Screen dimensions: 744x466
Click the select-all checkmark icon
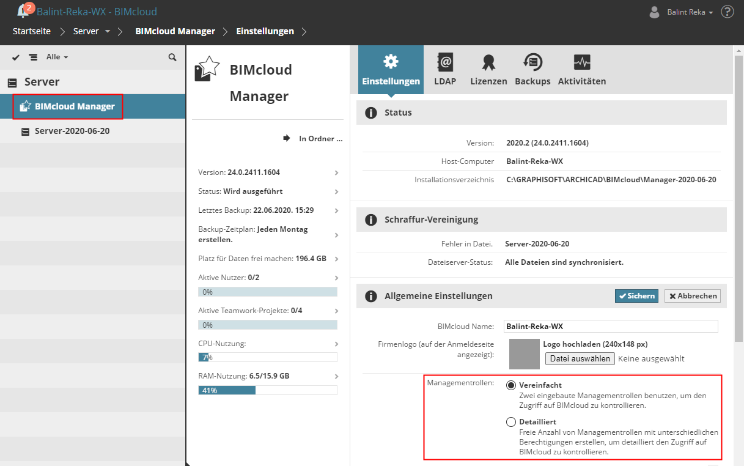point(16,57)
